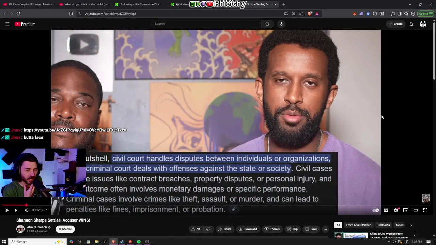The width and height of the screenshot is (436, 245).
Task: Toggle video autoplay switch
Action: 376,210
